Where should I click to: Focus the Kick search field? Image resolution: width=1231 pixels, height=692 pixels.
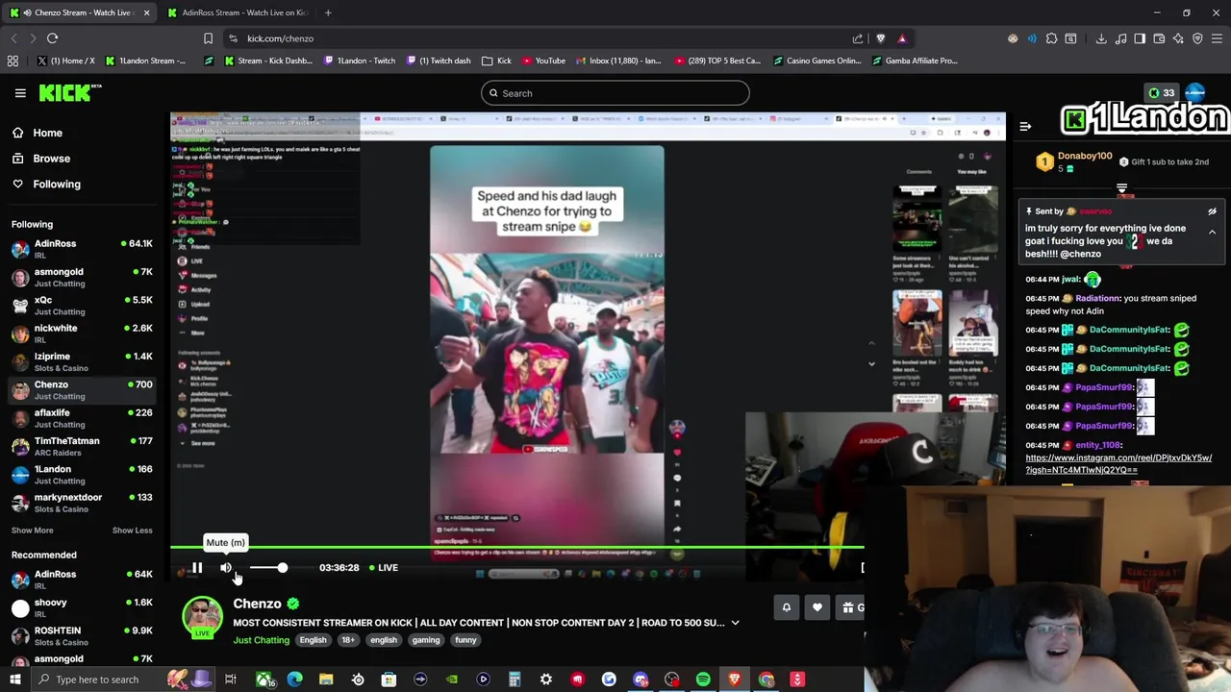pos(615,93)
